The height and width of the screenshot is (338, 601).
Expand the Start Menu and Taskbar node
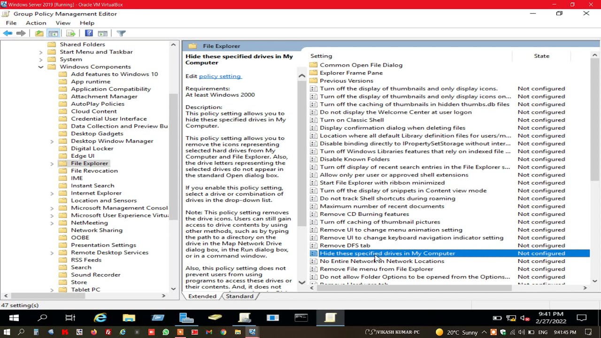pyautogui.click(x=41, y=52)
